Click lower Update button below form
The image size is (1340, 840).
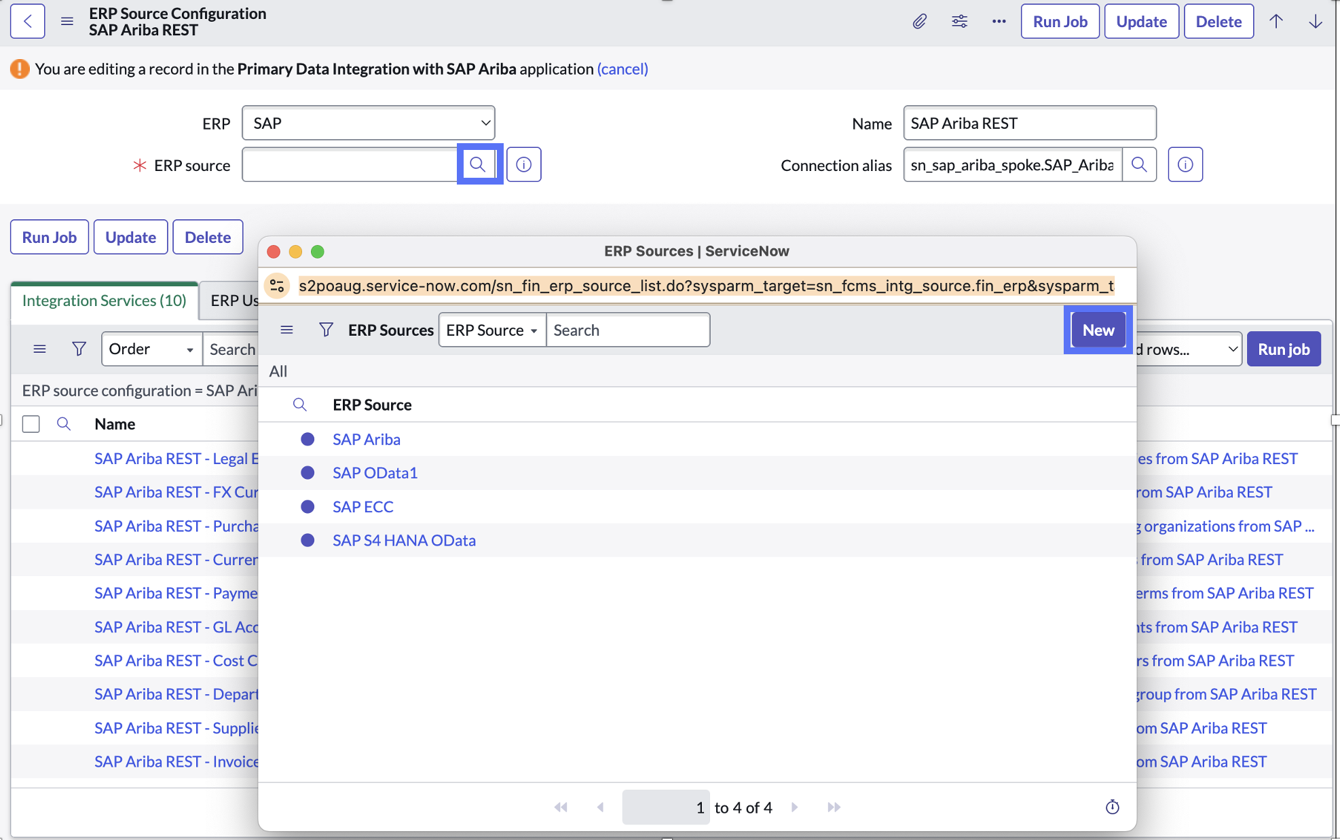[130, 237]
